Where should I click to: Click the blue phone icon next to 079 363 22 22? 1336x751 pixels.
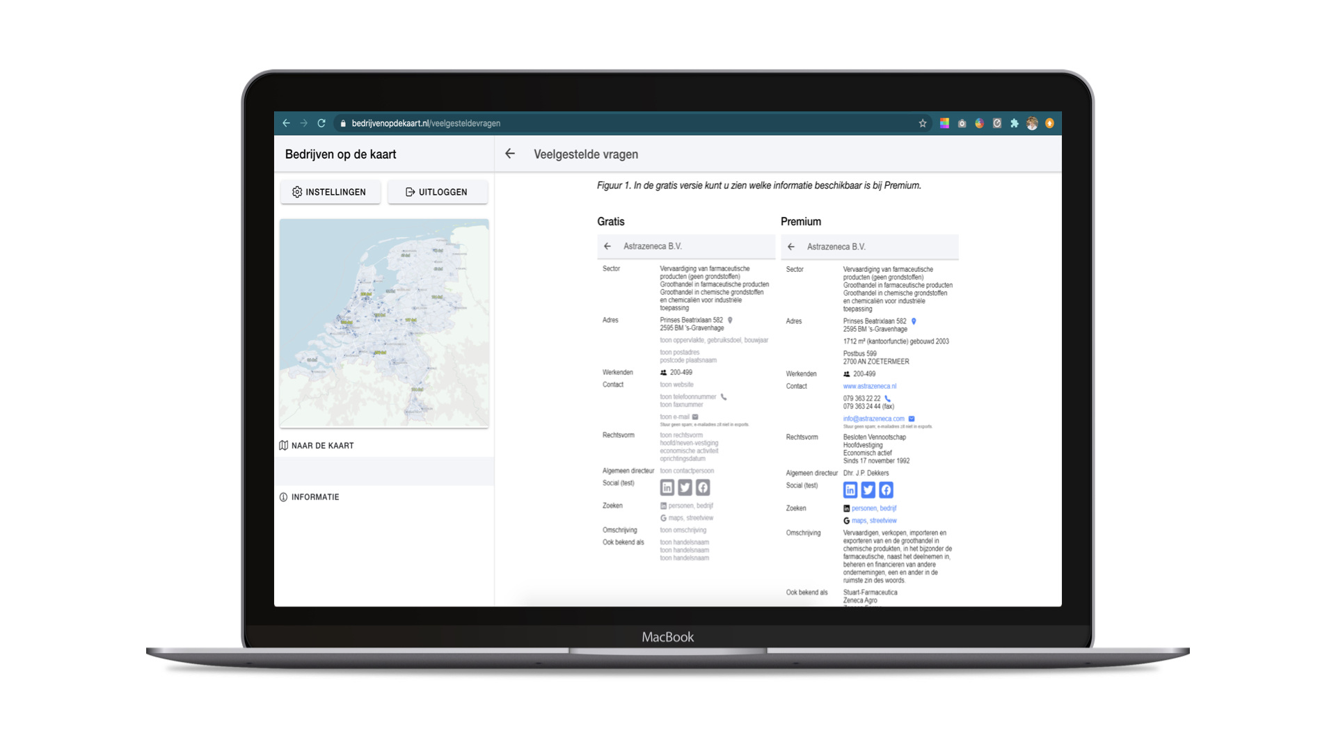pos(887,398)
